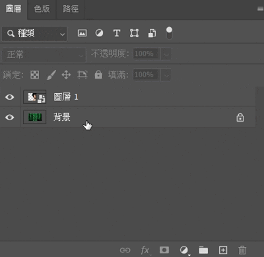Screen dimensions: 264x257
Task: Filter layers by adjustment layers icon
Action: [99, 33]
